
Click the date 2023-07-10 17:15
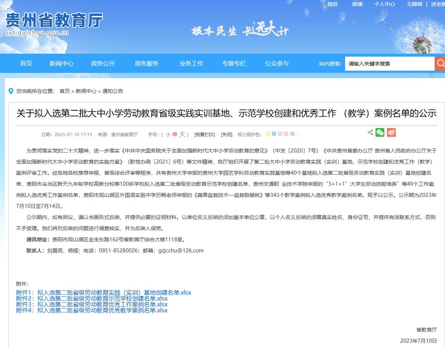tap(73, 135)
